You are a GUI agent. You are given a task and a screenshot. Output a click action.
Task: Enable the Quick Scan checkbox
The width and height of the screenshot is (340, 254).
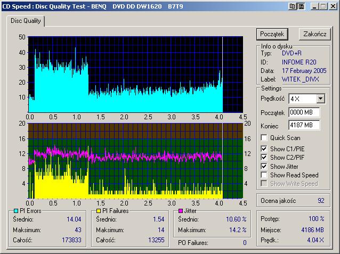click(264, 138)
